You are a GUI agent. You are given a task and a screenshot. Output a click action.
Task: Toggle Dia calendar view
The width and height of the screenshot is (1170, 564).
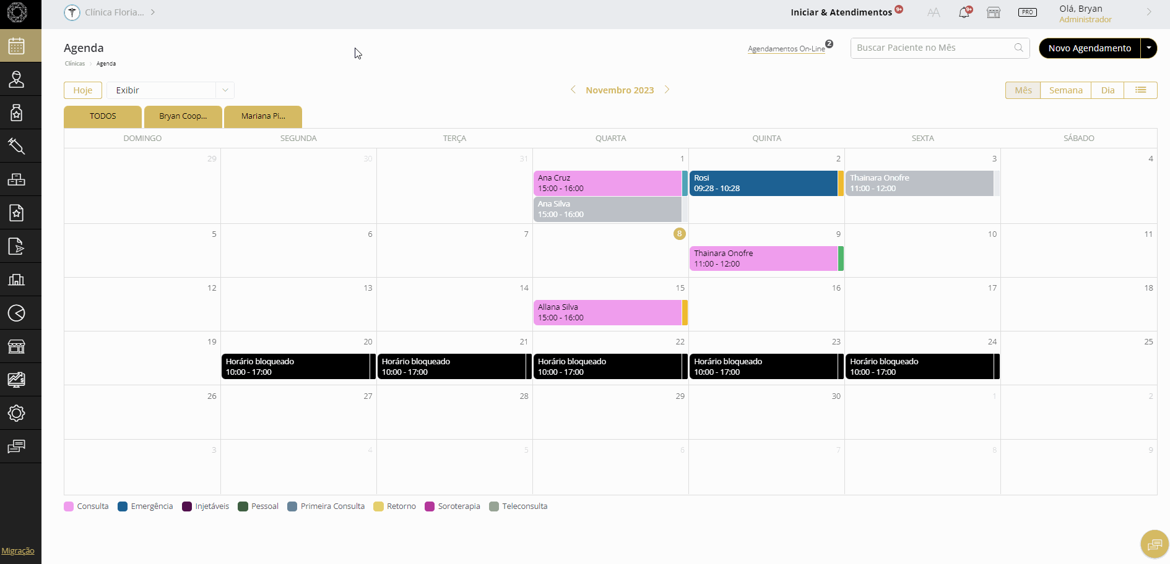click(1107, 90)
